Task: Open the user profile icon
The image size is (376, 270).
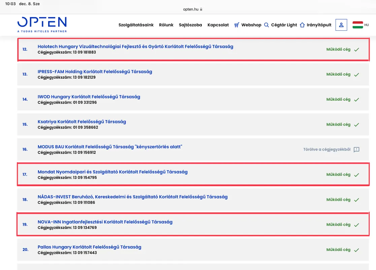Action: coord(341,25)
